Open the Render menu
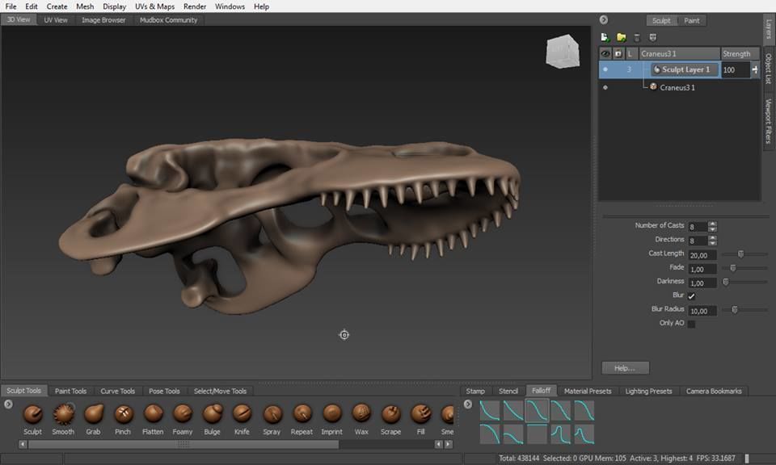Screen dimensions: 776x465 195,6
